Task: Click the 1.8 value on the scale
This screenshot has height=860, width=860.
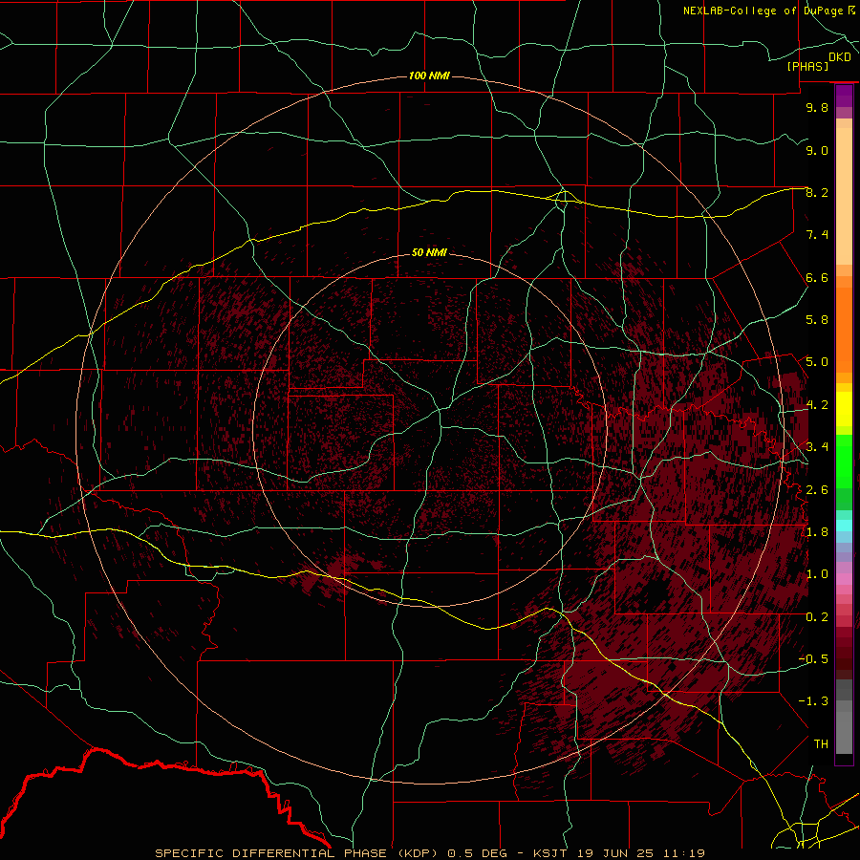Action: (817, 532)
